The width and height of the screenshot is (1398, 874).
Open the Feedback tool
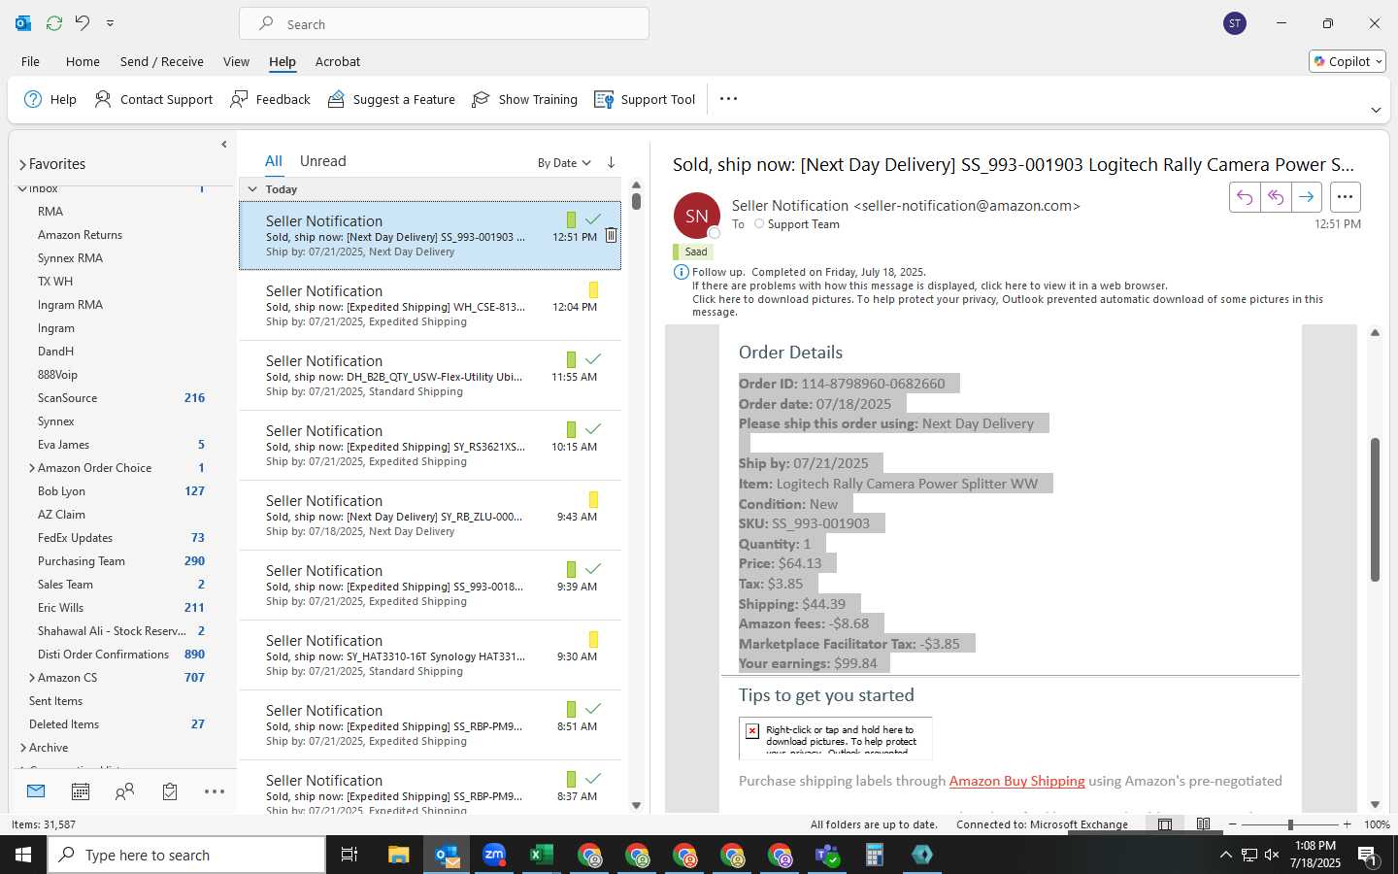click(271, 99)
